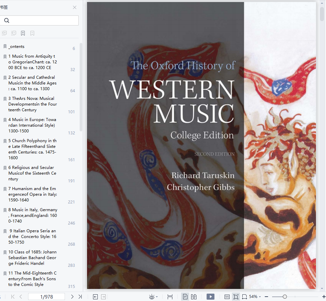Viewport: 326px width, 301px height.
Task: Open bookmark 6 Religious and Secular Music
Action: pyautogui.click(x=32, y=173)
